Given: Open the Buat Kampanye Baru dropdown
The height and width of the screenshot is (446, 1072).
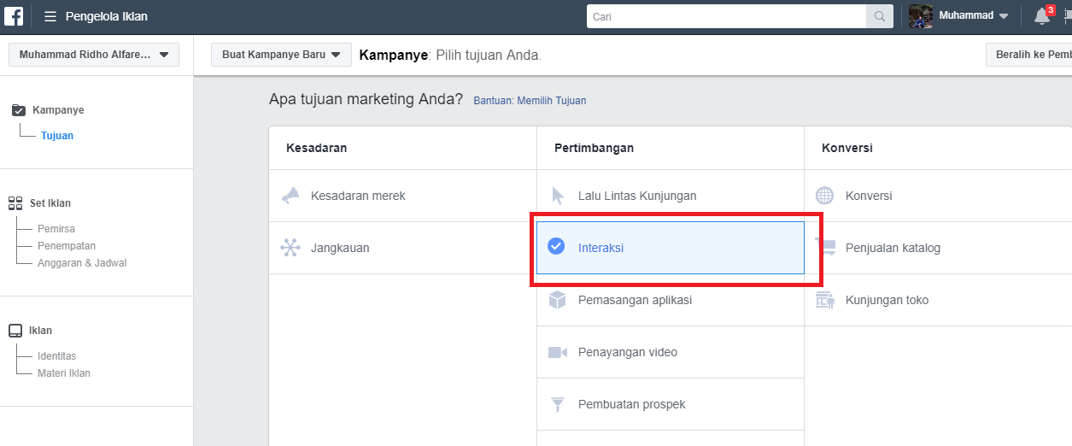Looking at the screenshot, I should [281, 55].
